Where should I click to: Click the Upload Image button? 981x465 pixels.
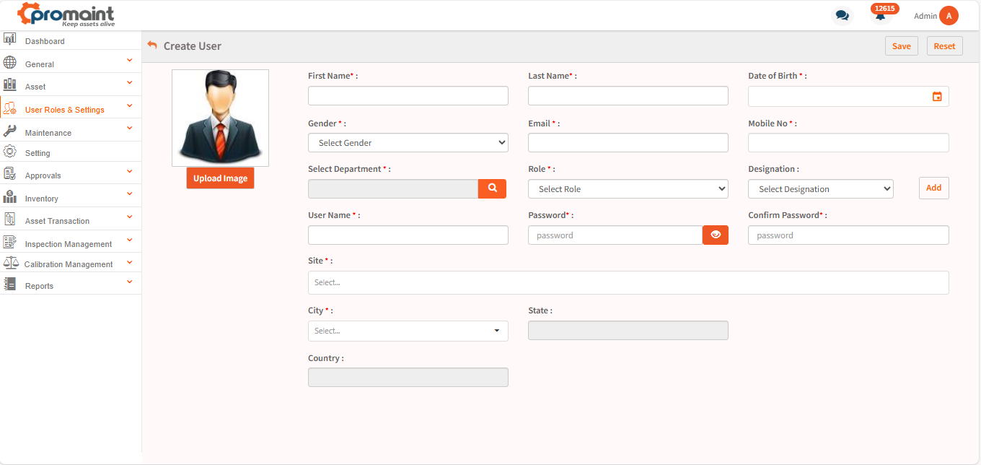point(220,178)
